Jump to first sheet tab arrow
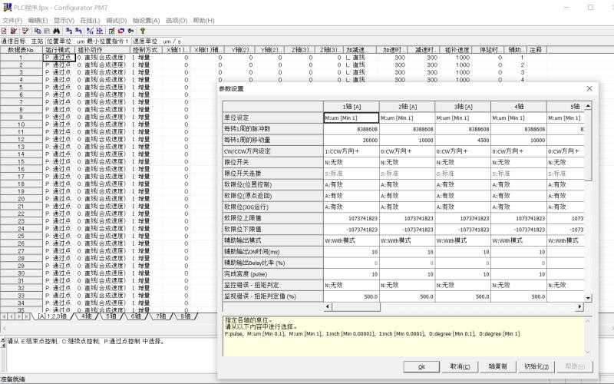Image resolution: width=614 pixels, height=384 pixels. (5, 316)
